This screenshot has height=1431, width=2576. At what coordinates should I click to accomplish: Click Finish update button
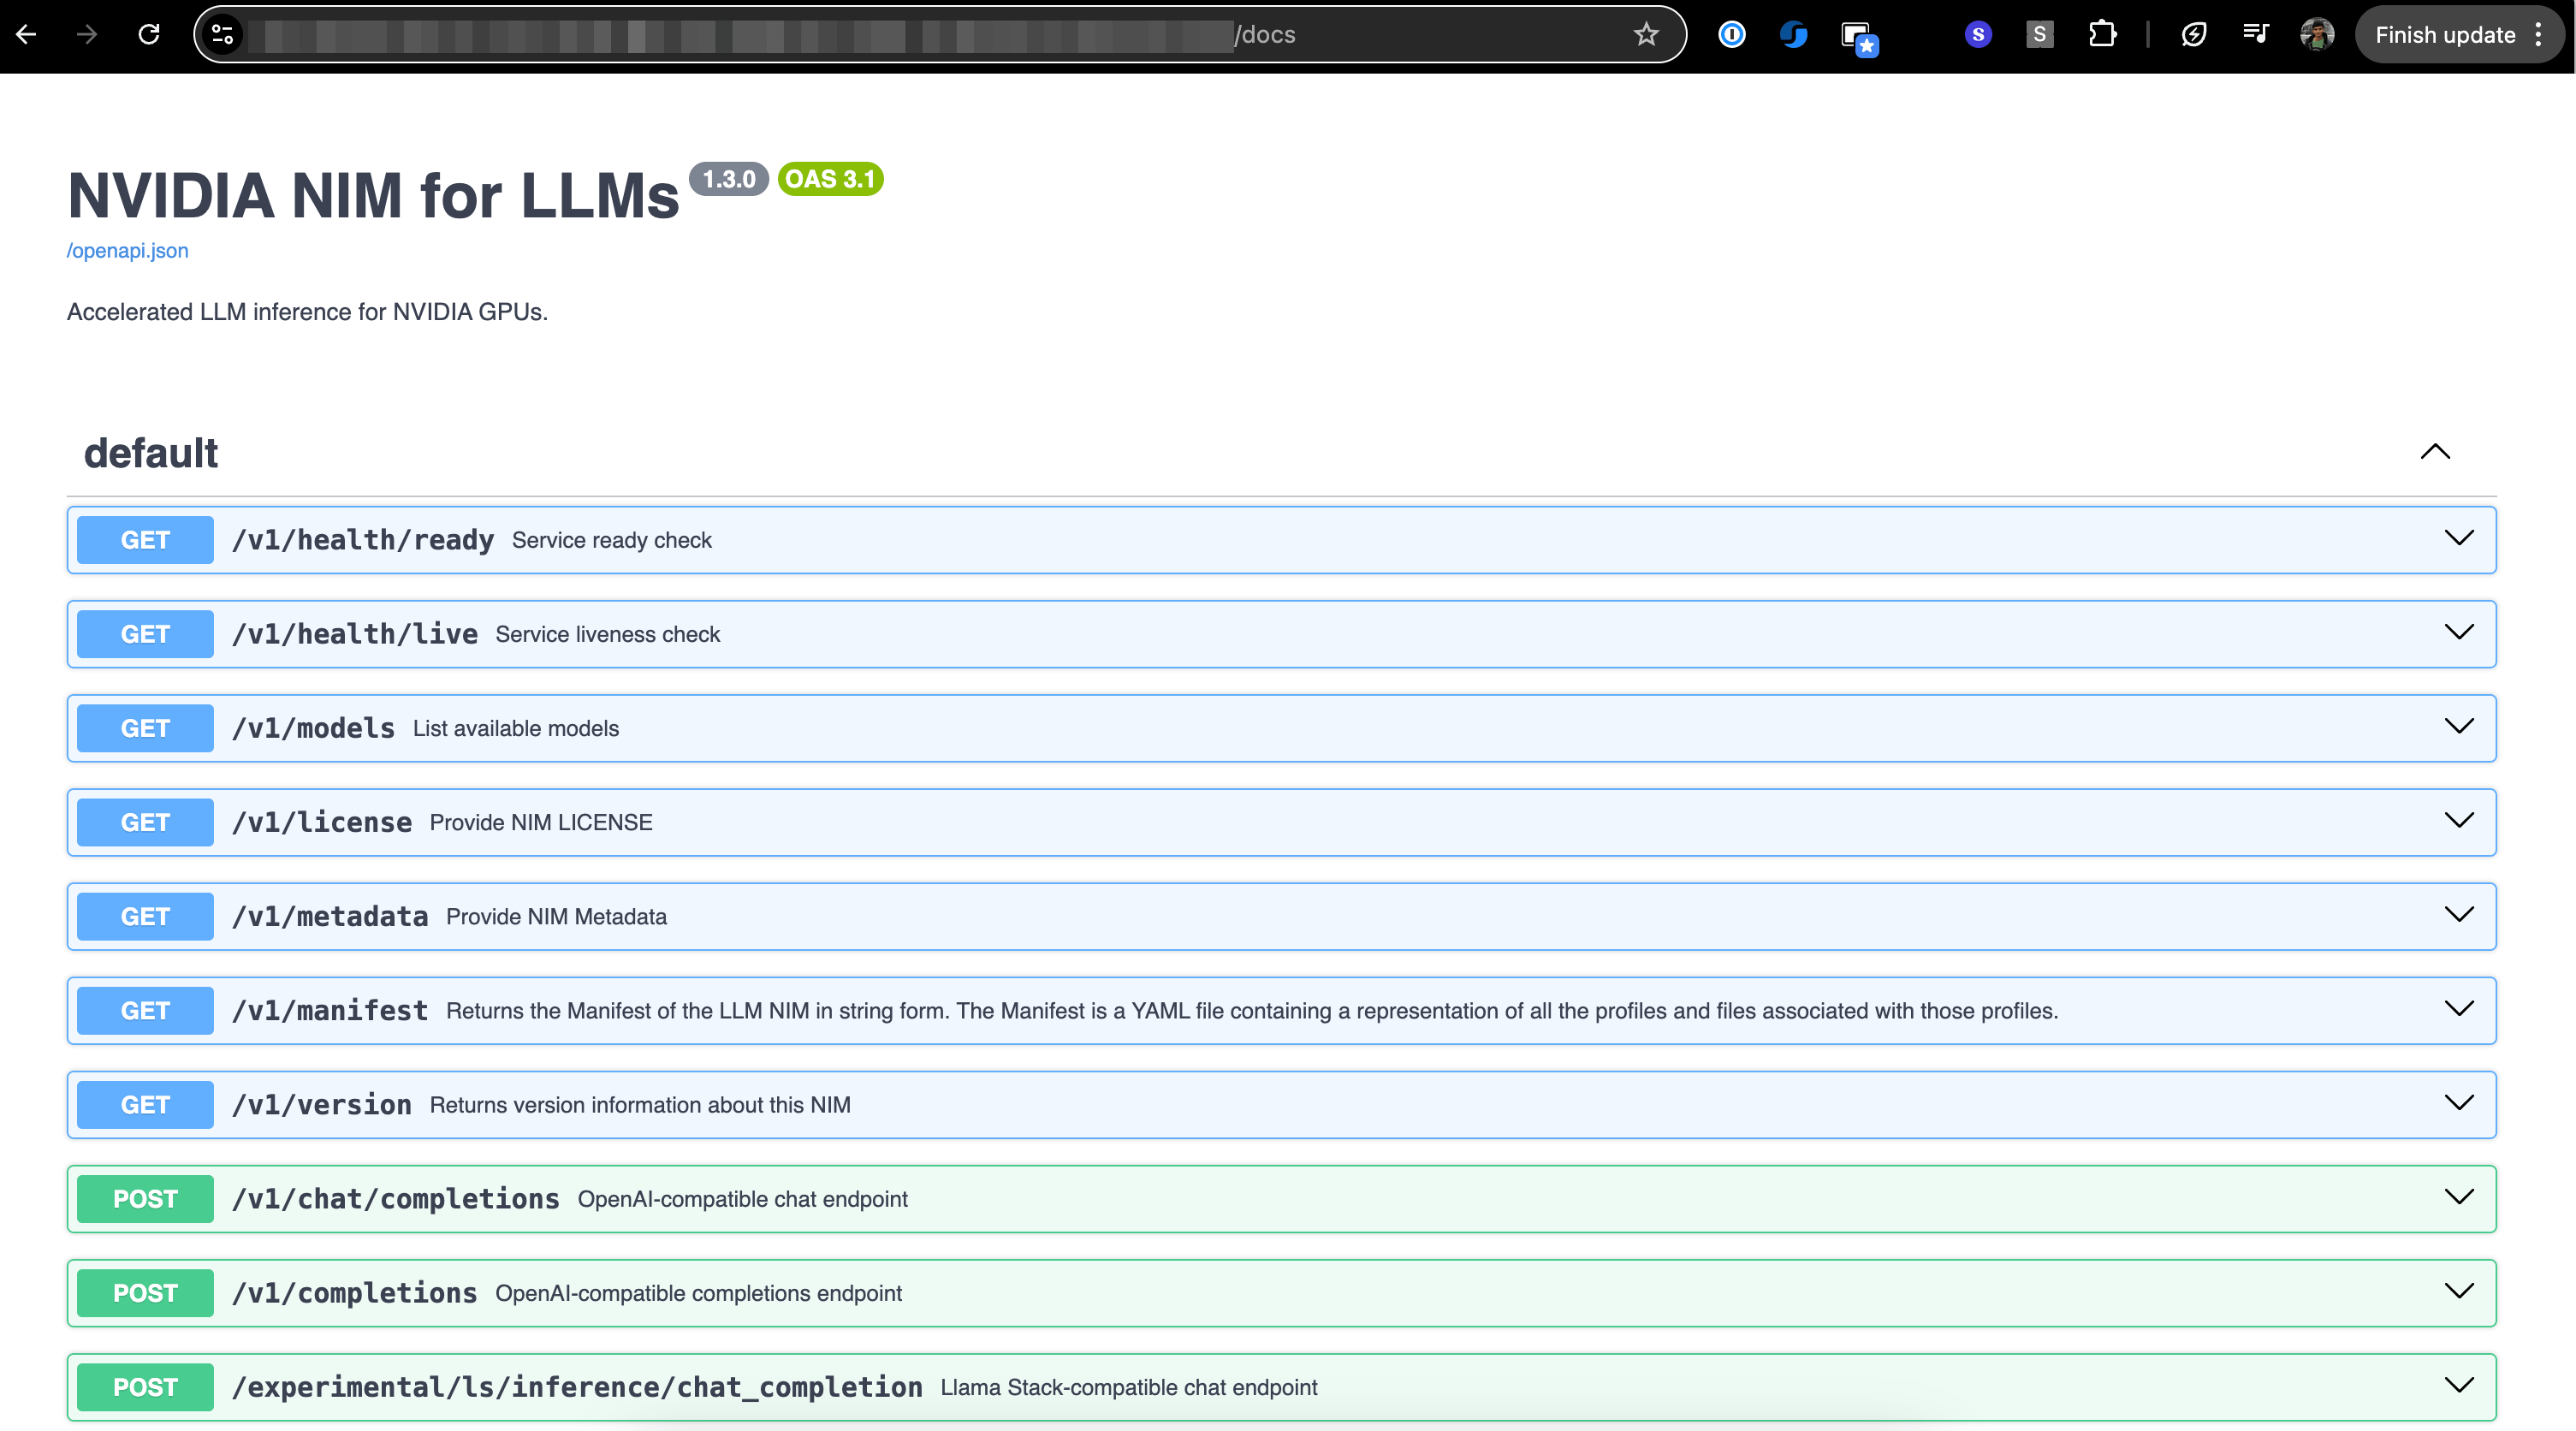click(2444, 35)
